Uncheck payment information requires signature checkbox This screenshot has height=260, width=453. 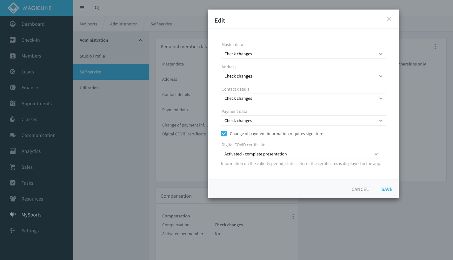[224, 133]
